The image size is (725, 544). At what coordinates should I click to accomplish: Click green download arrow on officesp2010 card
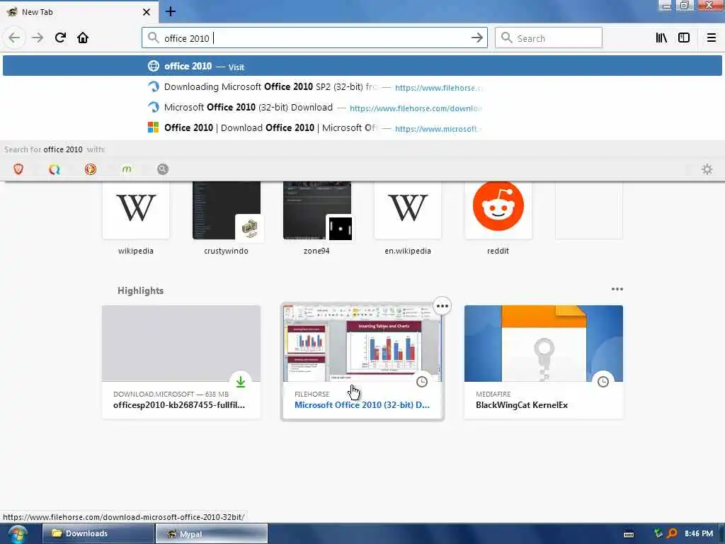[241, 382]
